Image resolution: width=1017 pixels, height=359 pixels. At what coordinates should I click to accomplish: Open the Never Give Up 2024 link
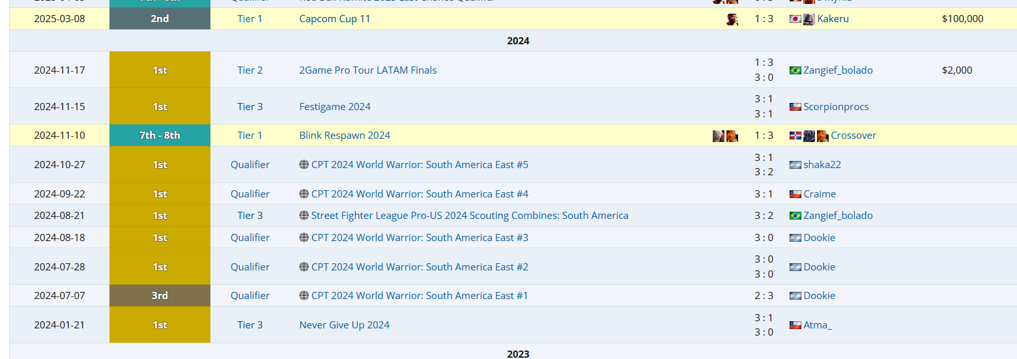pos(344,325)
